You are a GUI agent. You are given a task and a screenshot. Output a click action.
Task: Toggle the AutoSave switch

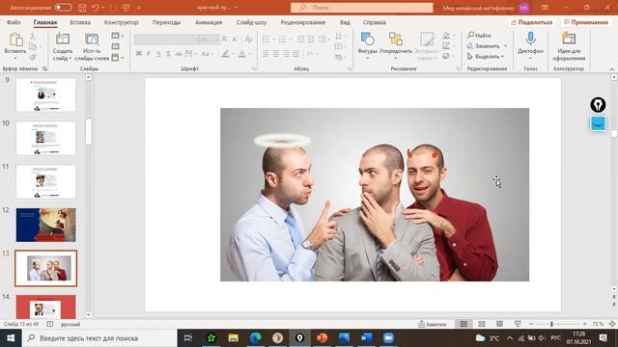click(63, 8)
